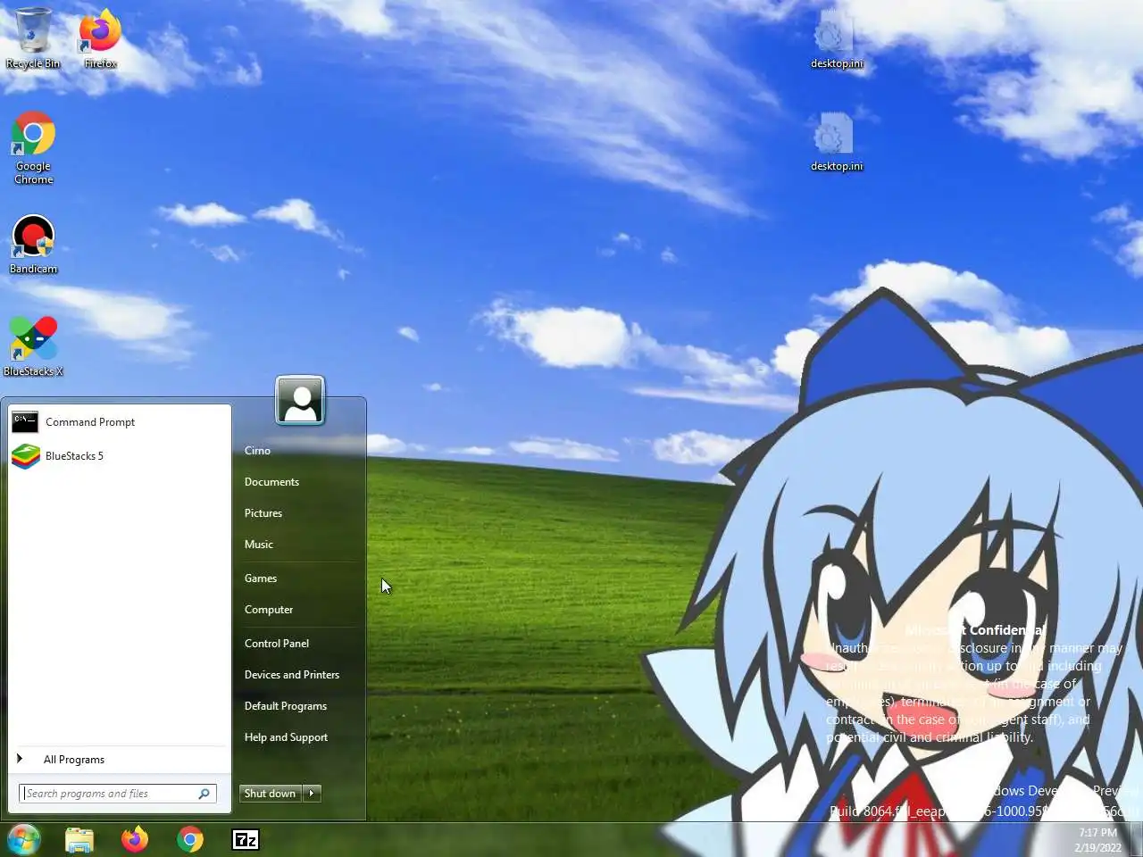Open Computer from the Start menu
Image resolution: width=1143 pixels, height=857 pixels.
[269, 610]
